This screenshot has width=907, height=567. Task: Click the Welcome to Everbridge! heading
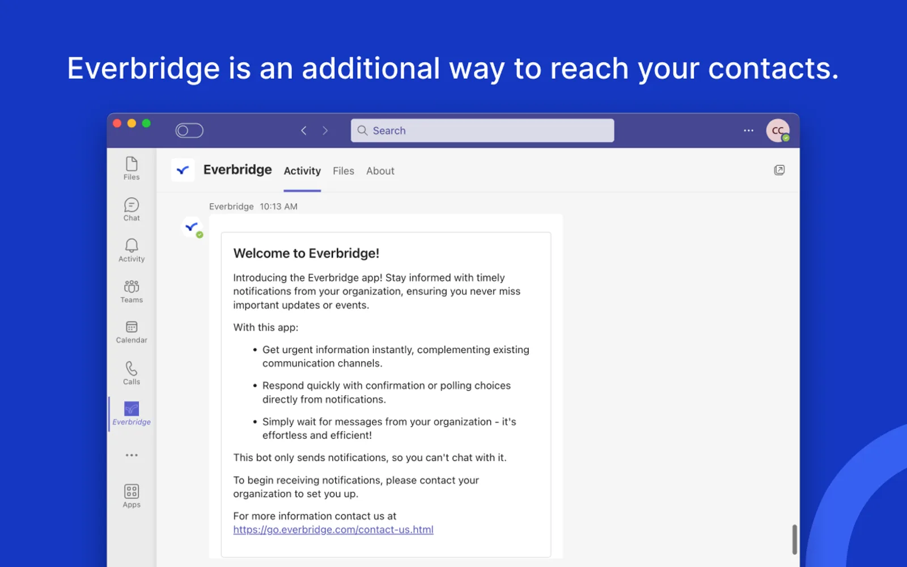(306, 253)
